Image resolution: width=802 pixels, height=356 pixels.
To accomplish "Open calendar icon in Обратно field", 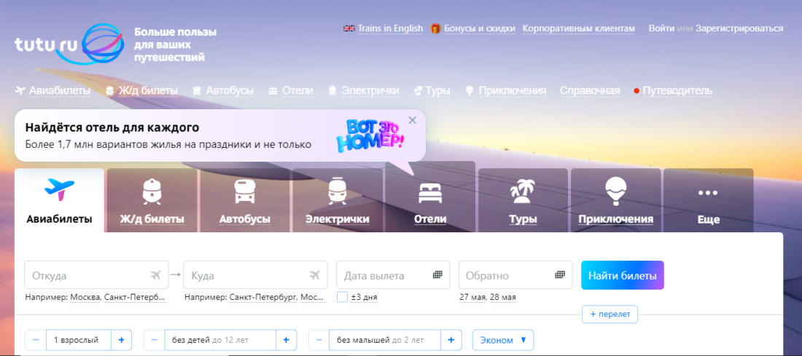I will coord(559,274).
